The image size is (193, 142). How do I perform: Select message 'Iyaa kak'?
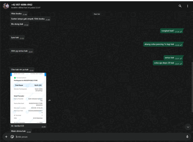point(17,37)
